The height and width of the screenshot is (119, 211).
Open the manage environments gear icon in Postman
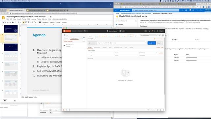(x=163, y=35)
